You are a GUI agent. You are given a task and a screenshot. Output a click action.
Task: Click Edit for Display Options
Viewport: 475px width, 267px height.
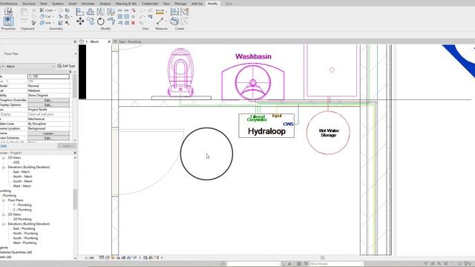[48, 105]
